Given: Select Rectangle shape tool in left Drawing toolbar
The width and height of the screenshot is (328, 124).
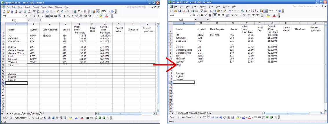Looking at the screenshot, I should [x=37, y=118].
